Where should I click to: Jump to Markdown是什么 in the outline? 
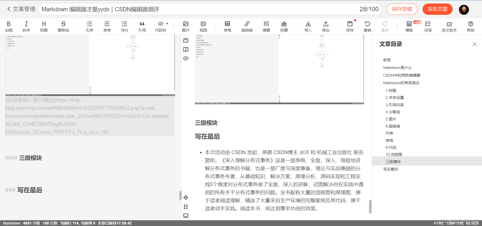tap(397, 68)
